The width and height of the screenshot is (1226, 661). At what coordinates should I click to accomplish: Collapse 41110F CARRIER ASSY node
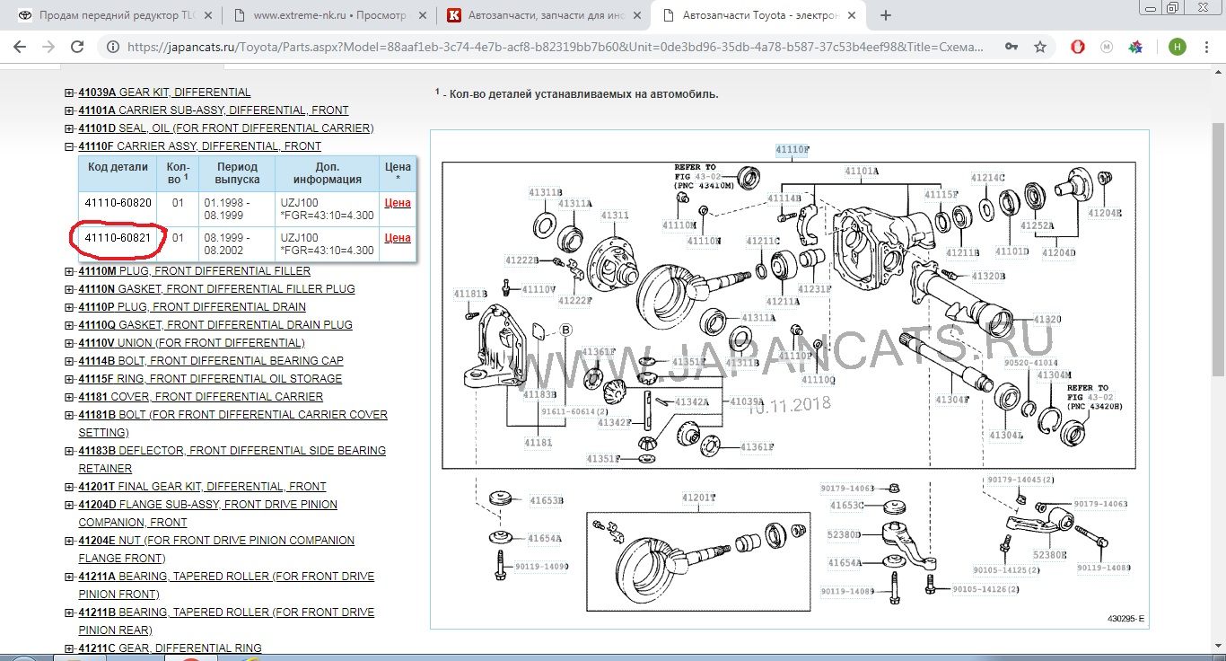click(69, 146)
